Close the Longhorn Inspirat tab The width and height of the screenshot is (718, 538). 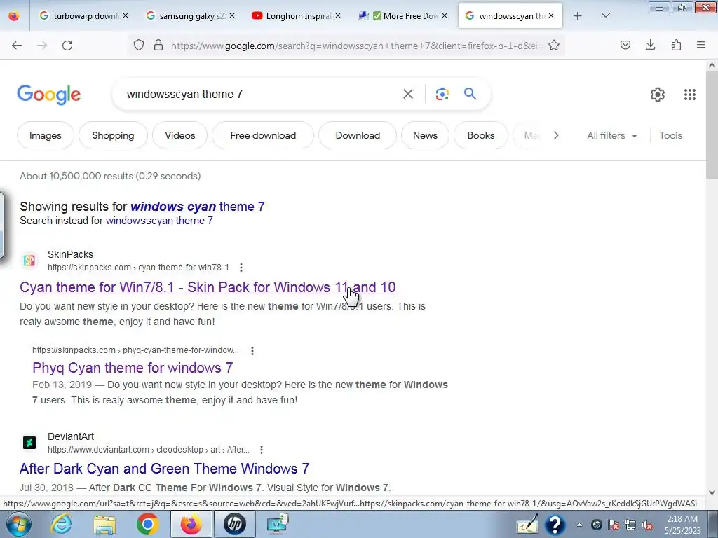click(337, 15)
